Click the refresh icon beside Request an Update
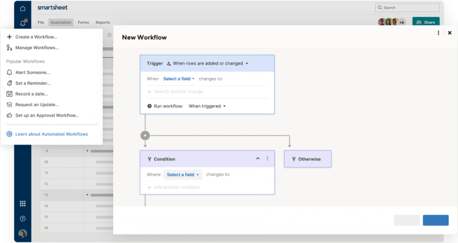The width and height of the screenshot is (458, 243). 9,105
